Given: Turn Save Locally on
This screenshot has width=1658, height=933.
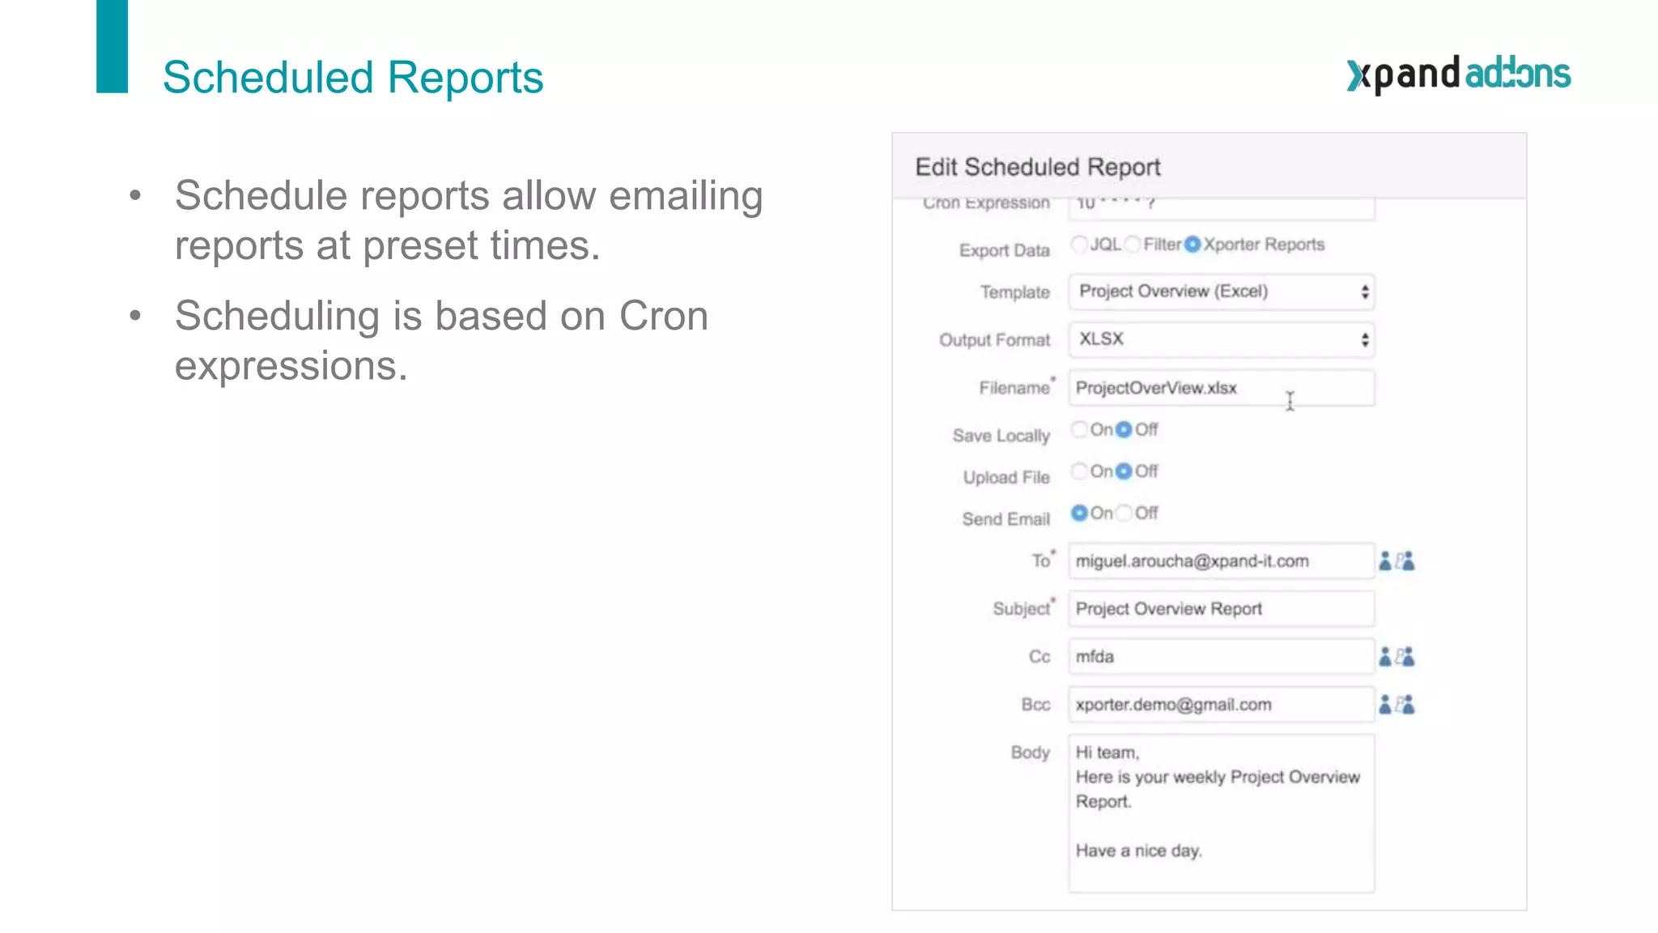Looking at the screenshot, I should click(x=1079, y=429).
